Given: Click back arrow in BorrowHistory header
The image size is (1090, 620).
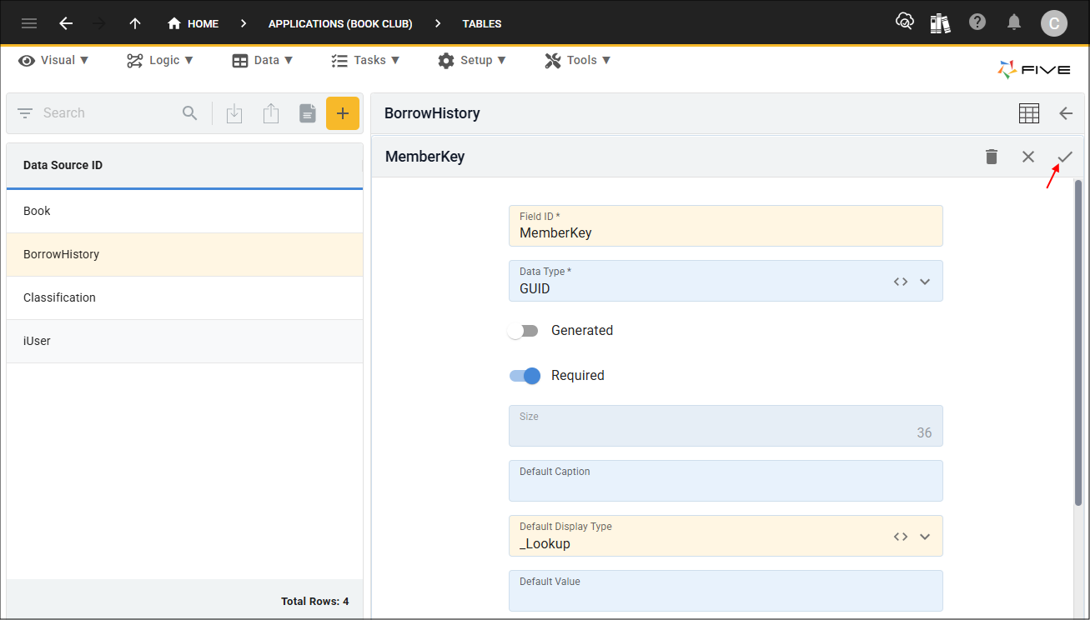Looking at the screenshot, I should (x=1065, y=113).
